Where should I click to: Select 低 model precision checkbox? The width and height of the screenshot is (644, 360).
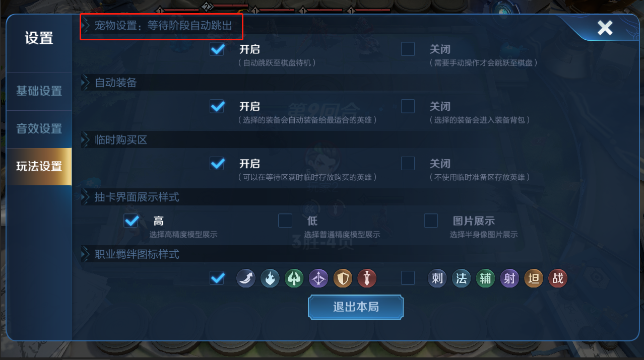[285, 221]
